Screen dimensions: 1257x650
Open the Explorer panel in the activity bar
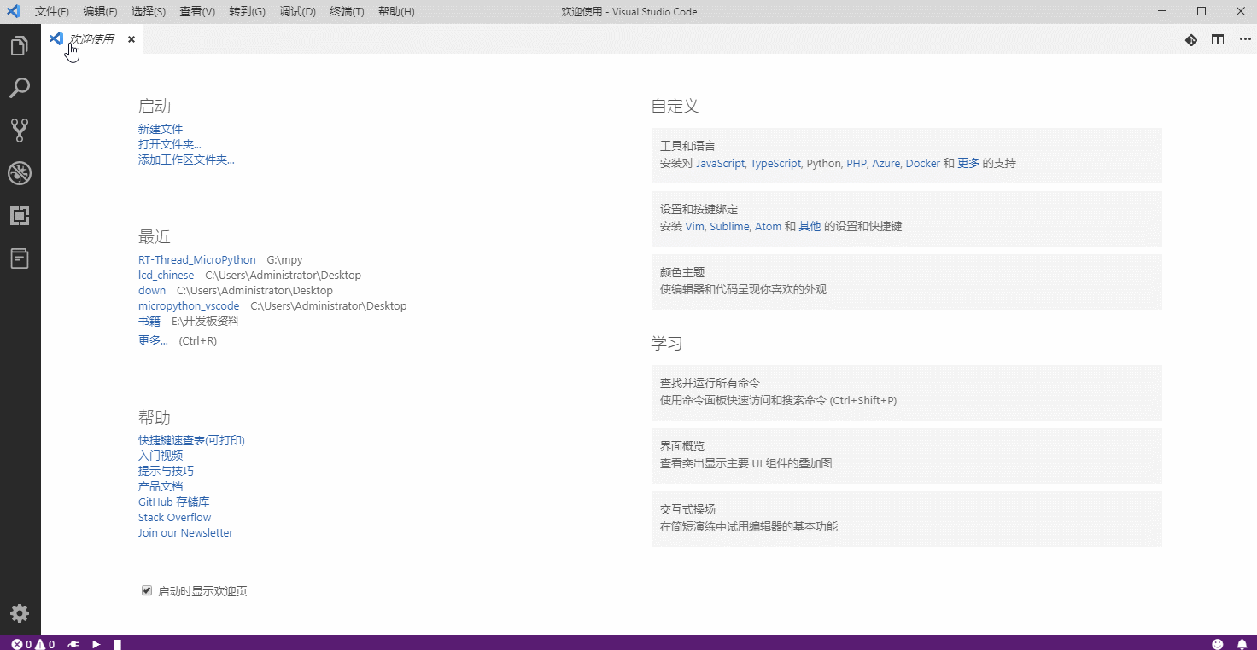(20, 45)
